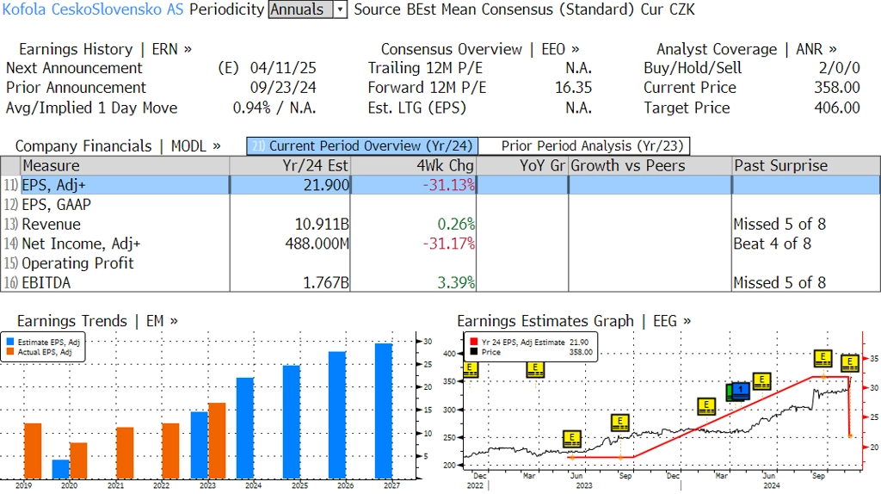
Task: Open Analyst Coverage ANR link
Action: [746, 49]
